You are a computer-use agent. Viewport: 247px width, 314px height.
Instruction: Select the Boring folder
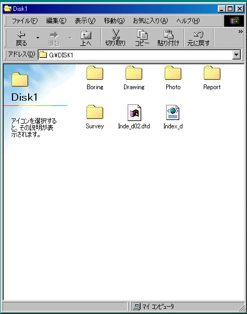pyautogui.click(x=95, y=78)
